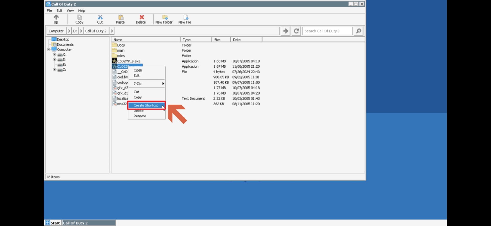
Task: Click the search magnifier button
Action: (x=359, y=31)
